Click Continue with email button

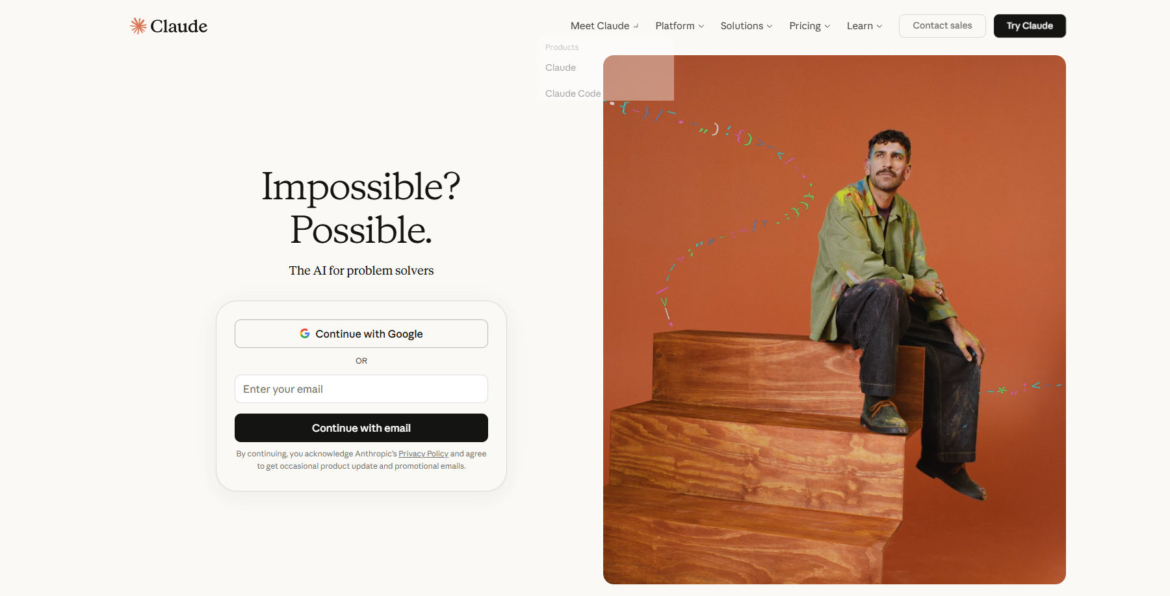click(x=361, y=428)
